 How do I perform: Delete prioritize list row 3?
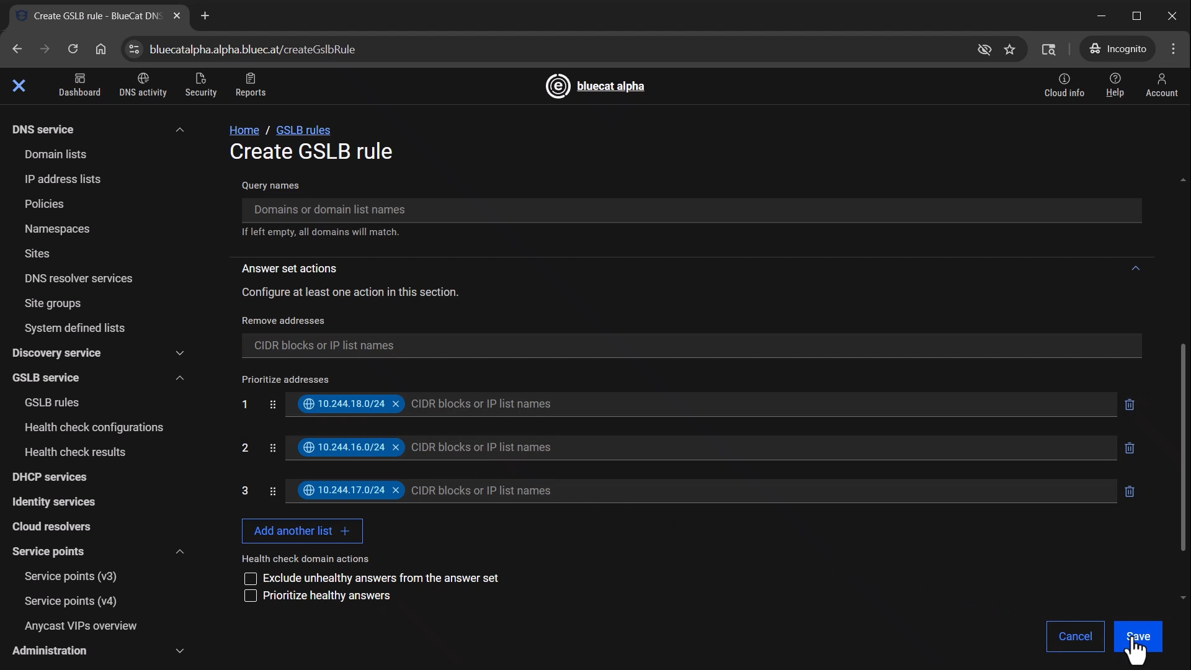(1129, 491)
